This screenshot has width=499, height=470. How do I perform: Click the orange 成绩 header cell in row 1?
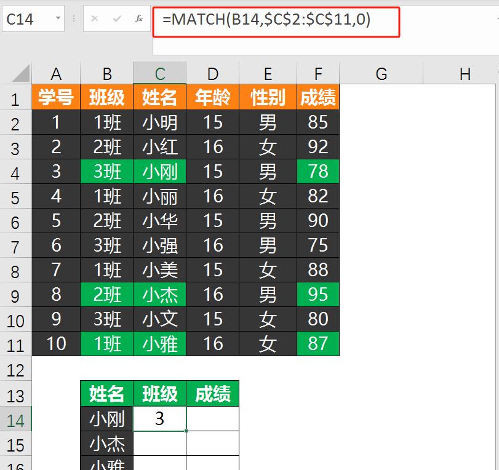(318, 97)
